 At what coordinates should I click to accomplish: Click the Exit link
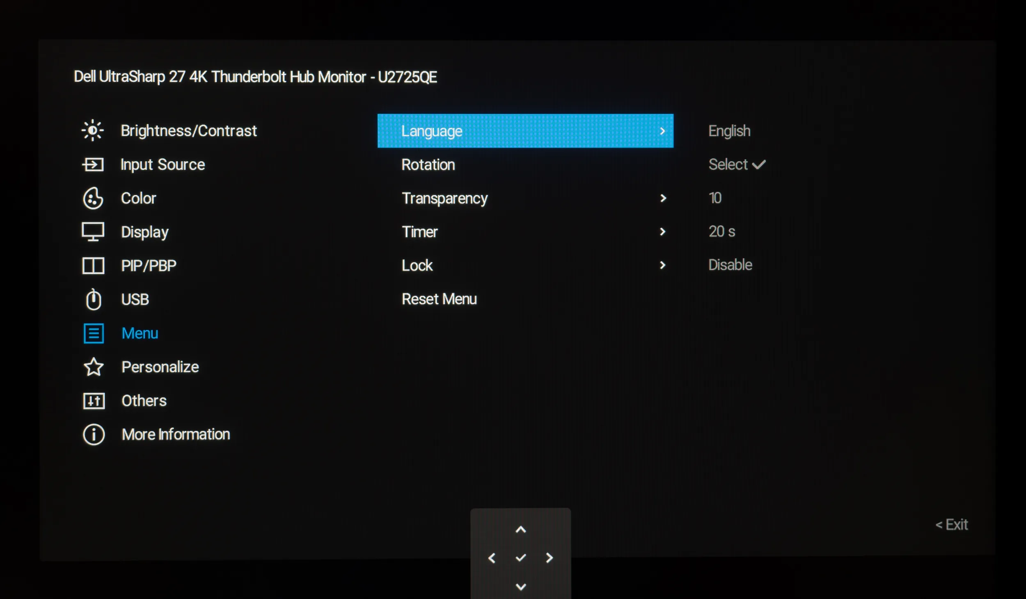click(x=951, y=525)
